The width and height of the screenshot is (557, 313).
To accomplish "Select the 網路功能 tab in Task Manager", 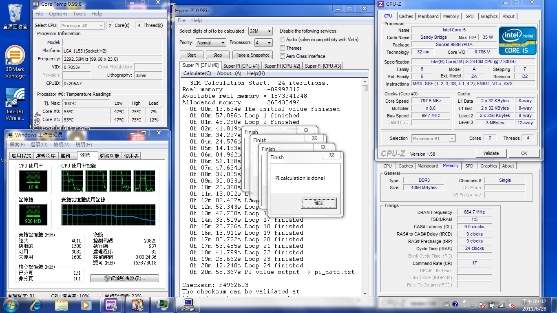I will (x=110, y=156).
